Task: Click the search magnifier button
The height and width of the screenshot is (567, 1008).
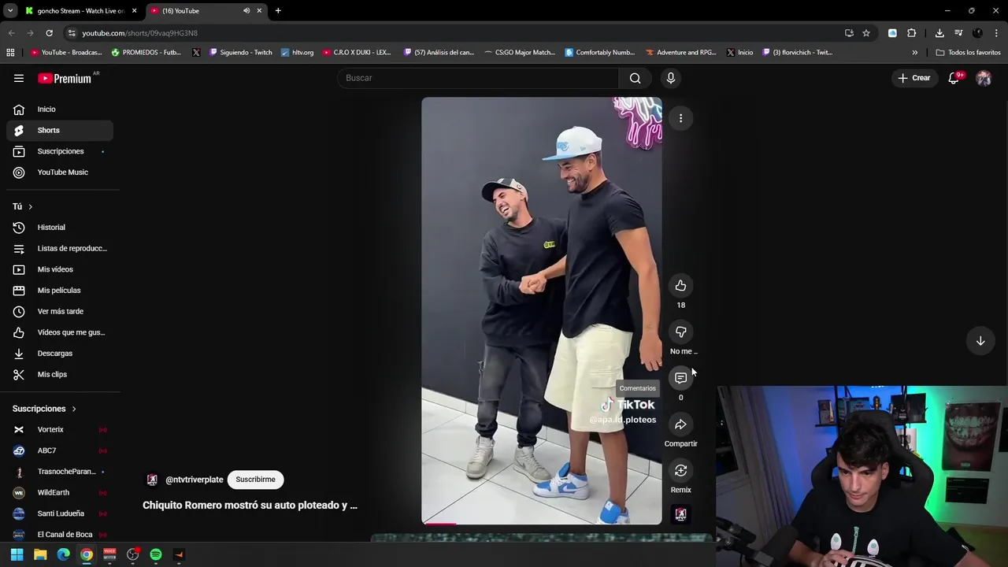Action: coord(635,78)
